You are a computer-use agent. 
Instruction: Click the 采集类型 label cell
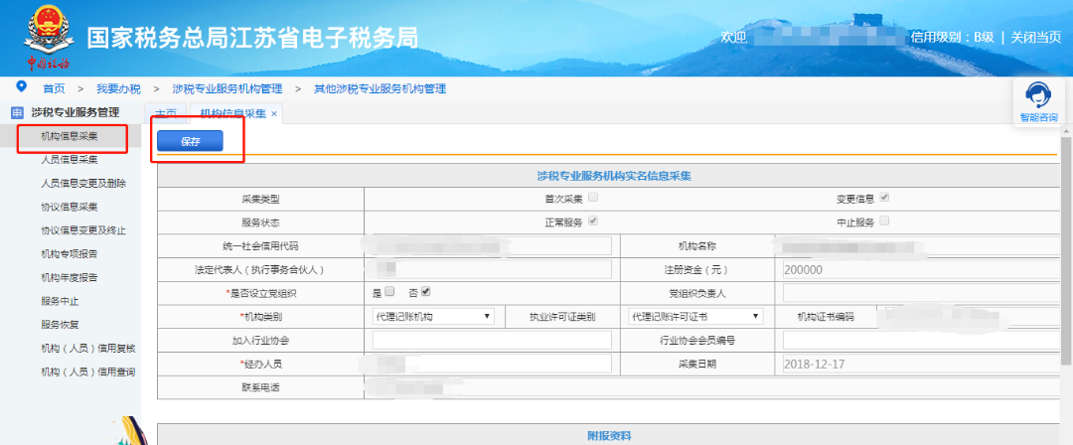[260, 200]
